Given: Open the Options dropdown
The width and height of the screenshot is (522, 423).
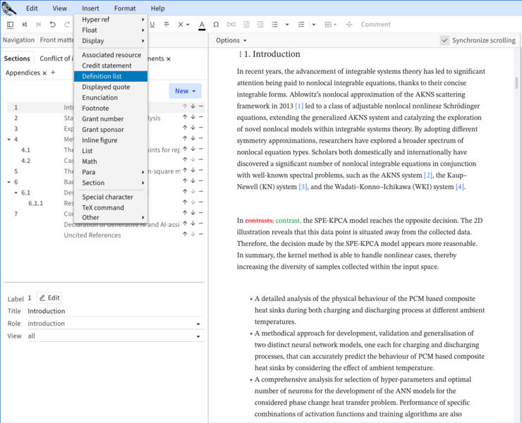Looking at the screenshot, I should (x=231, y=40).
